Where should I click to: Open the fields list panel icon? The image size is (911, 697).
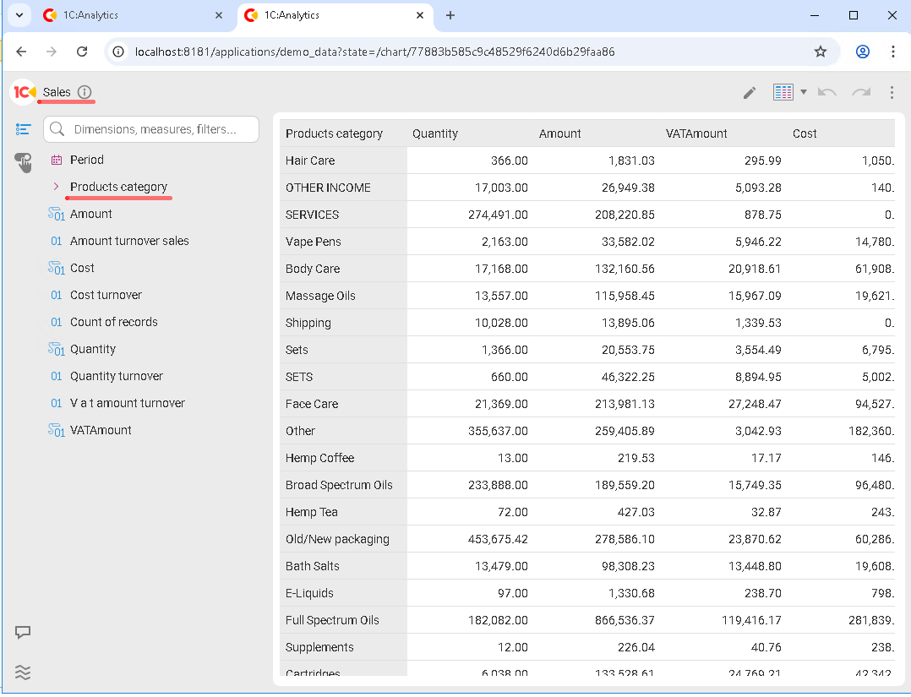(x=23, y=129)
